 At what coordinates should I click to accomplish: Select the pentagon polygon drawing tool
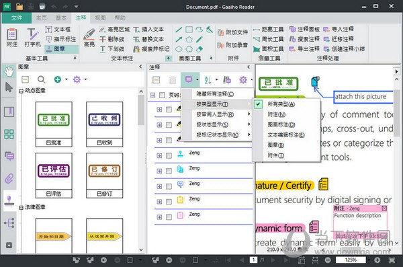189,40
